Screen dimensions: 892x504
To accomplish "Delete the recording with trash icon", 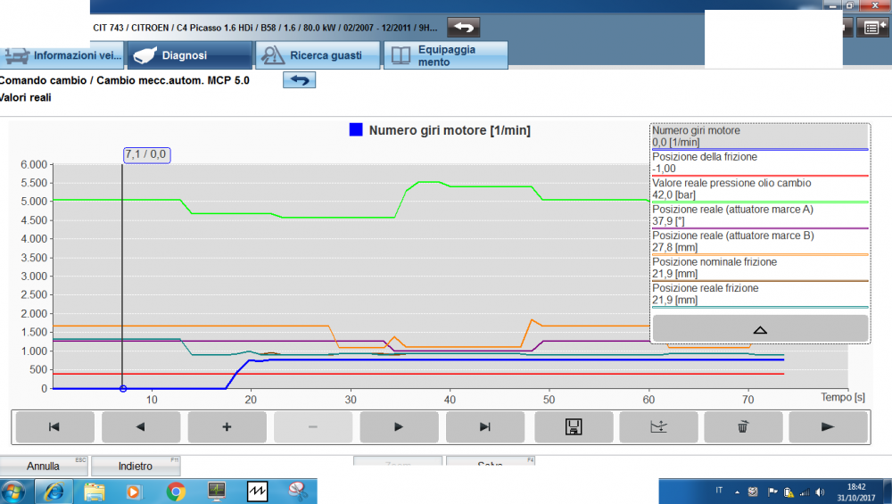I will tap(742, 426).
